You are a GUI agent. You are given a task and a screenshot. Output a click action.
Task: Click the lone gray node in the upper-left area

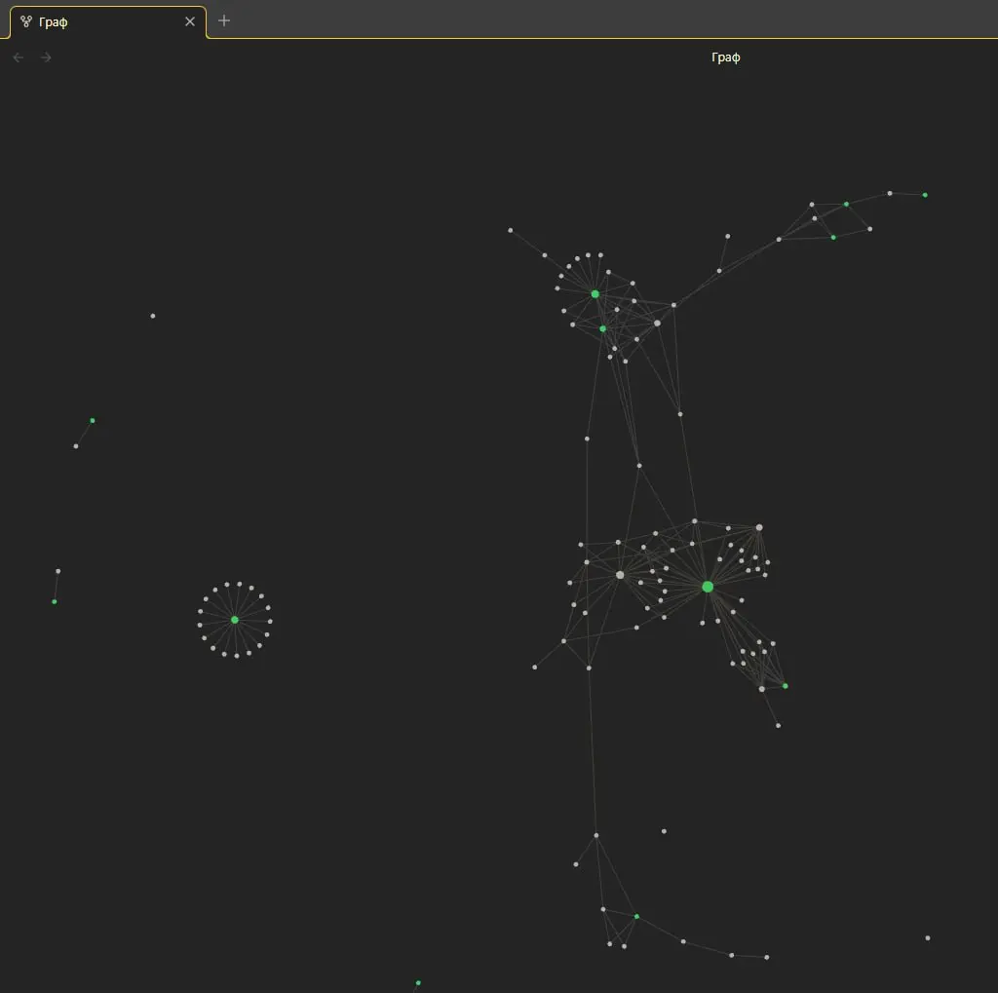tap(153, 316)
